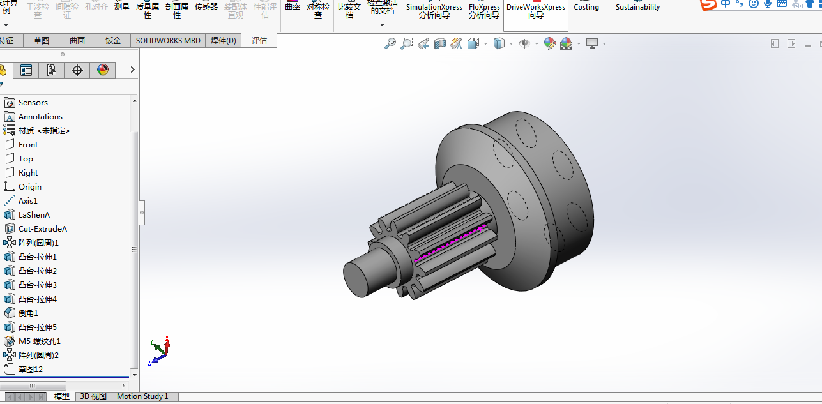The width and height of the screenshot is (822, 404).
Task: Click the Apply Scene icon
Action: tap(567, 43)
